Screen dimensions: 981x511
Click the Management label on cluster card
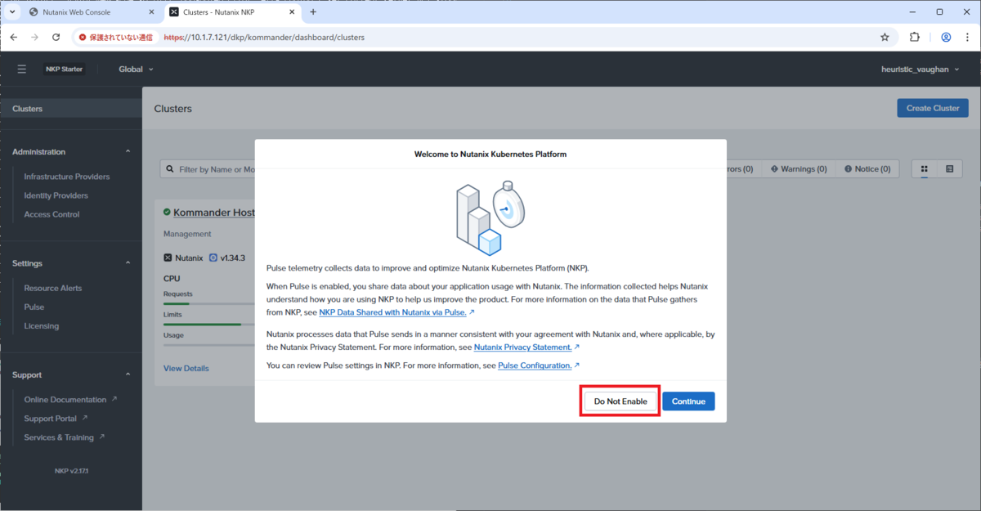[187, 234]
